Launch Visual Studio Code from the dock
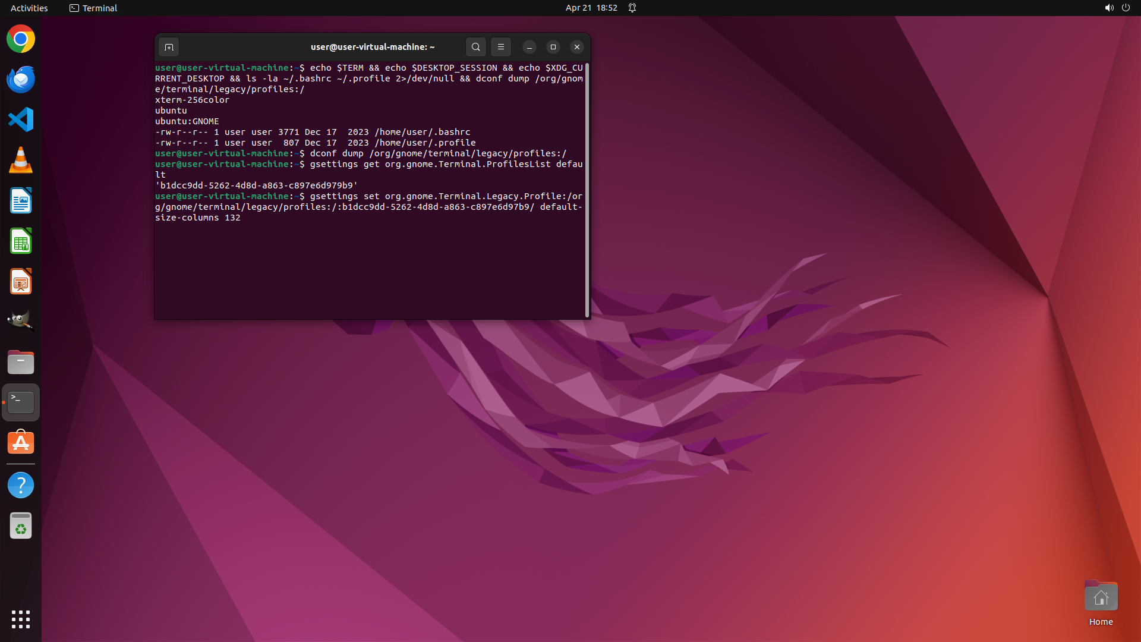 coord(21,120)
